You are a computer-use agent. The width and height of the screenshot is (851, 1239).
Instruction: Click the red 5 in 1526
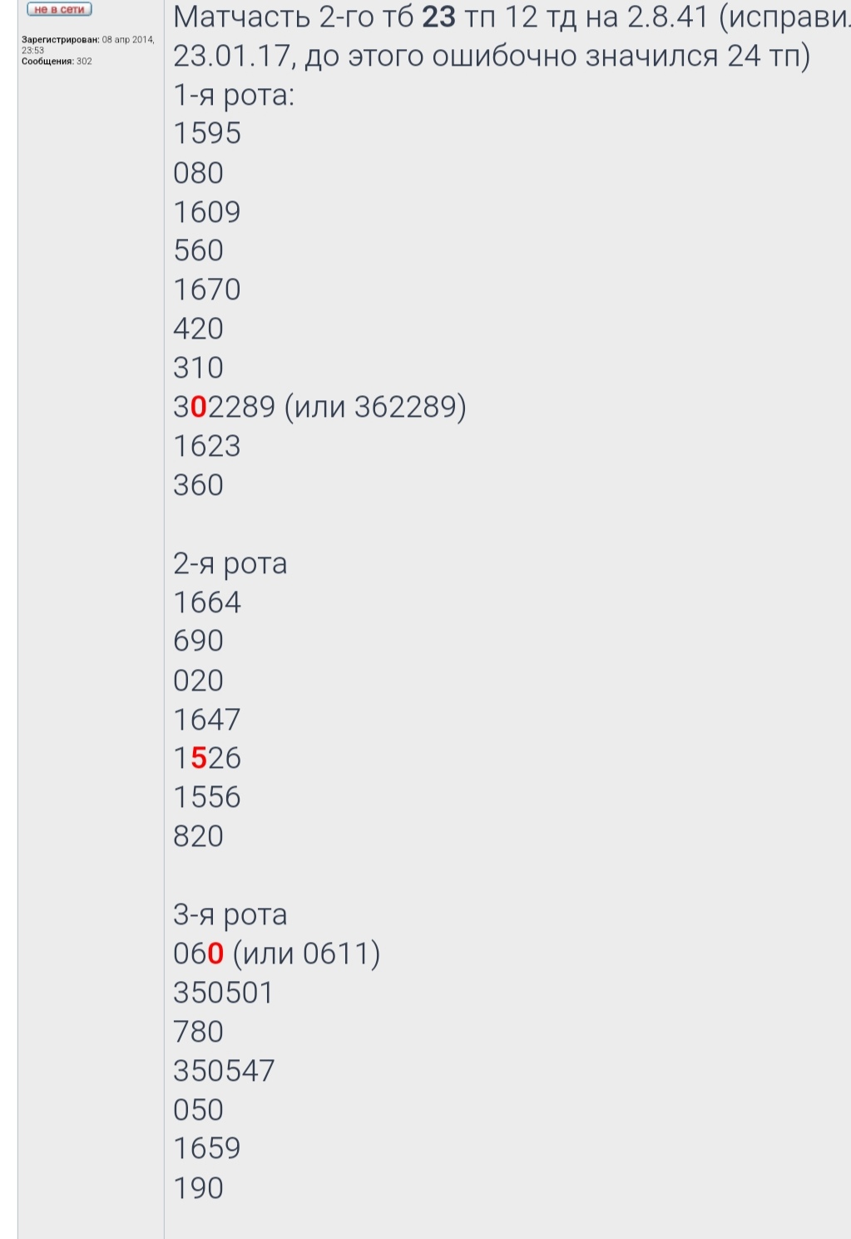click(x=199, y=758)
